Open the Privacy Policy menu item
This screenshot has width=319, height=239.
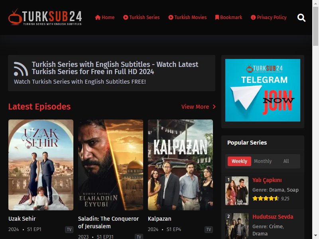point(268,18)
